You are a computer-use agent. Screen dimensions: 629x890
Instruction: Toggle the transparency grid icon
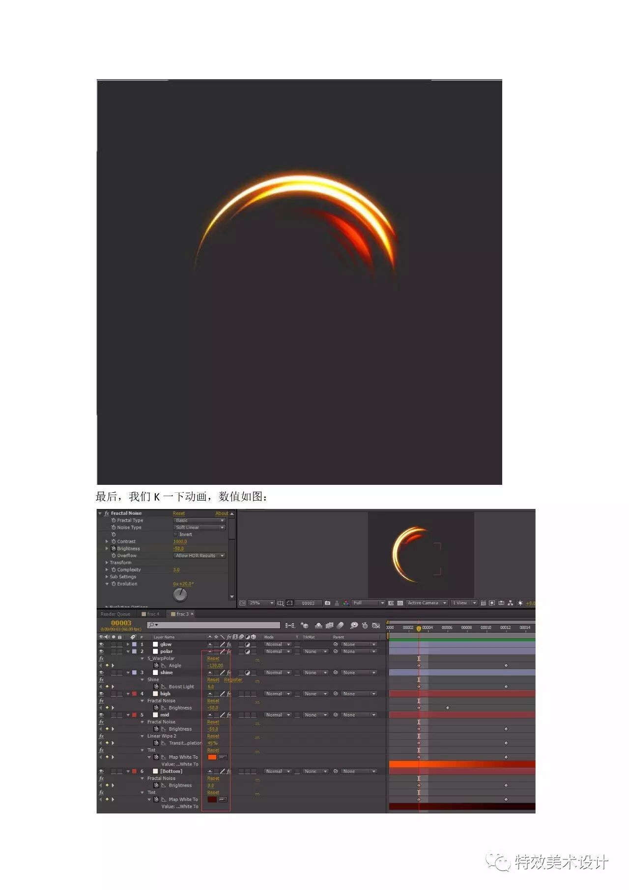point(400,603)
